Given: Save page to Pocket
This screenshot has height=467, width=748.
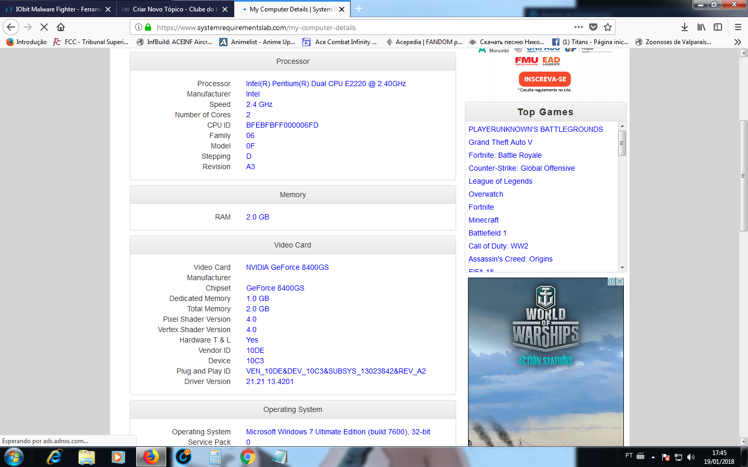Looking at the screenshot, I should (593, 27).
